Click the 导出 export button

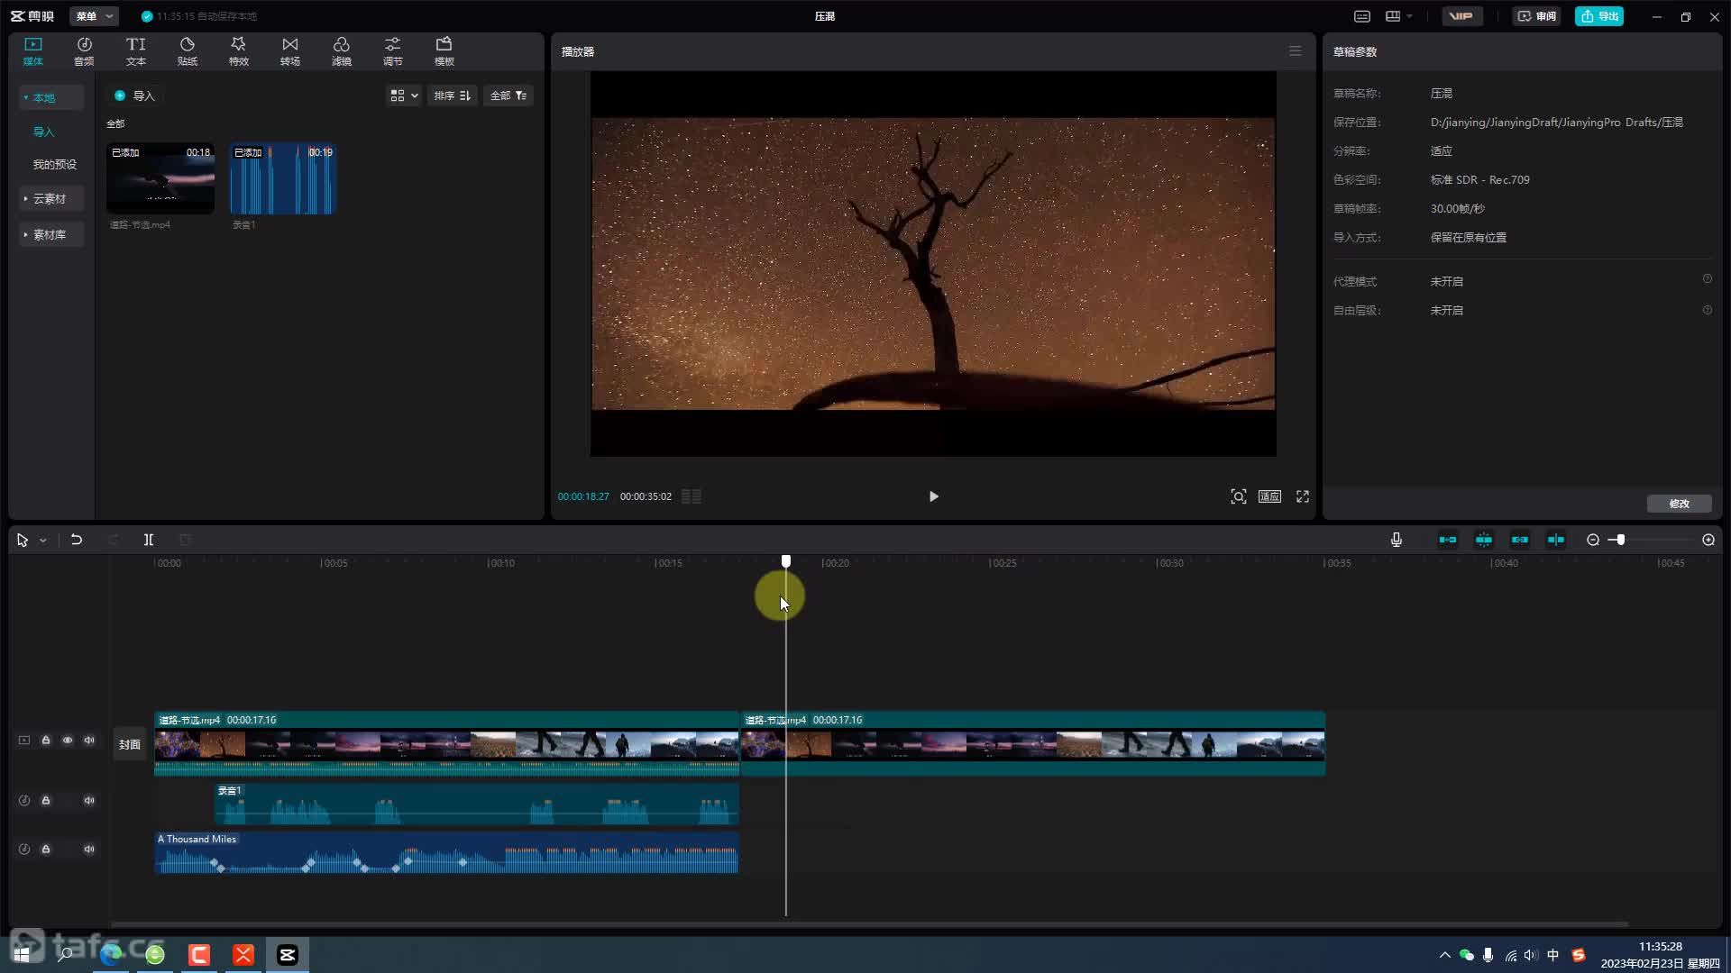tap(1598, 16)
